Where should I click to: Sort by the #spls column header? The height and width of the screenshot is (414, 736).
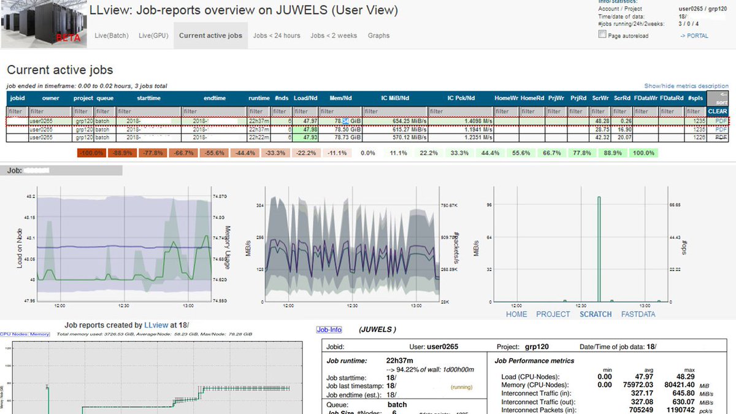point(696,98)
